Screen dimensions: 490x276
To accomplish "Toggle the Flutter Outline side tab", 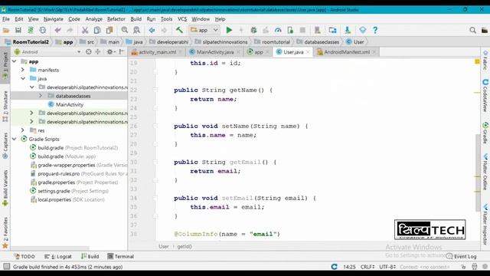I will pos(485,172).
